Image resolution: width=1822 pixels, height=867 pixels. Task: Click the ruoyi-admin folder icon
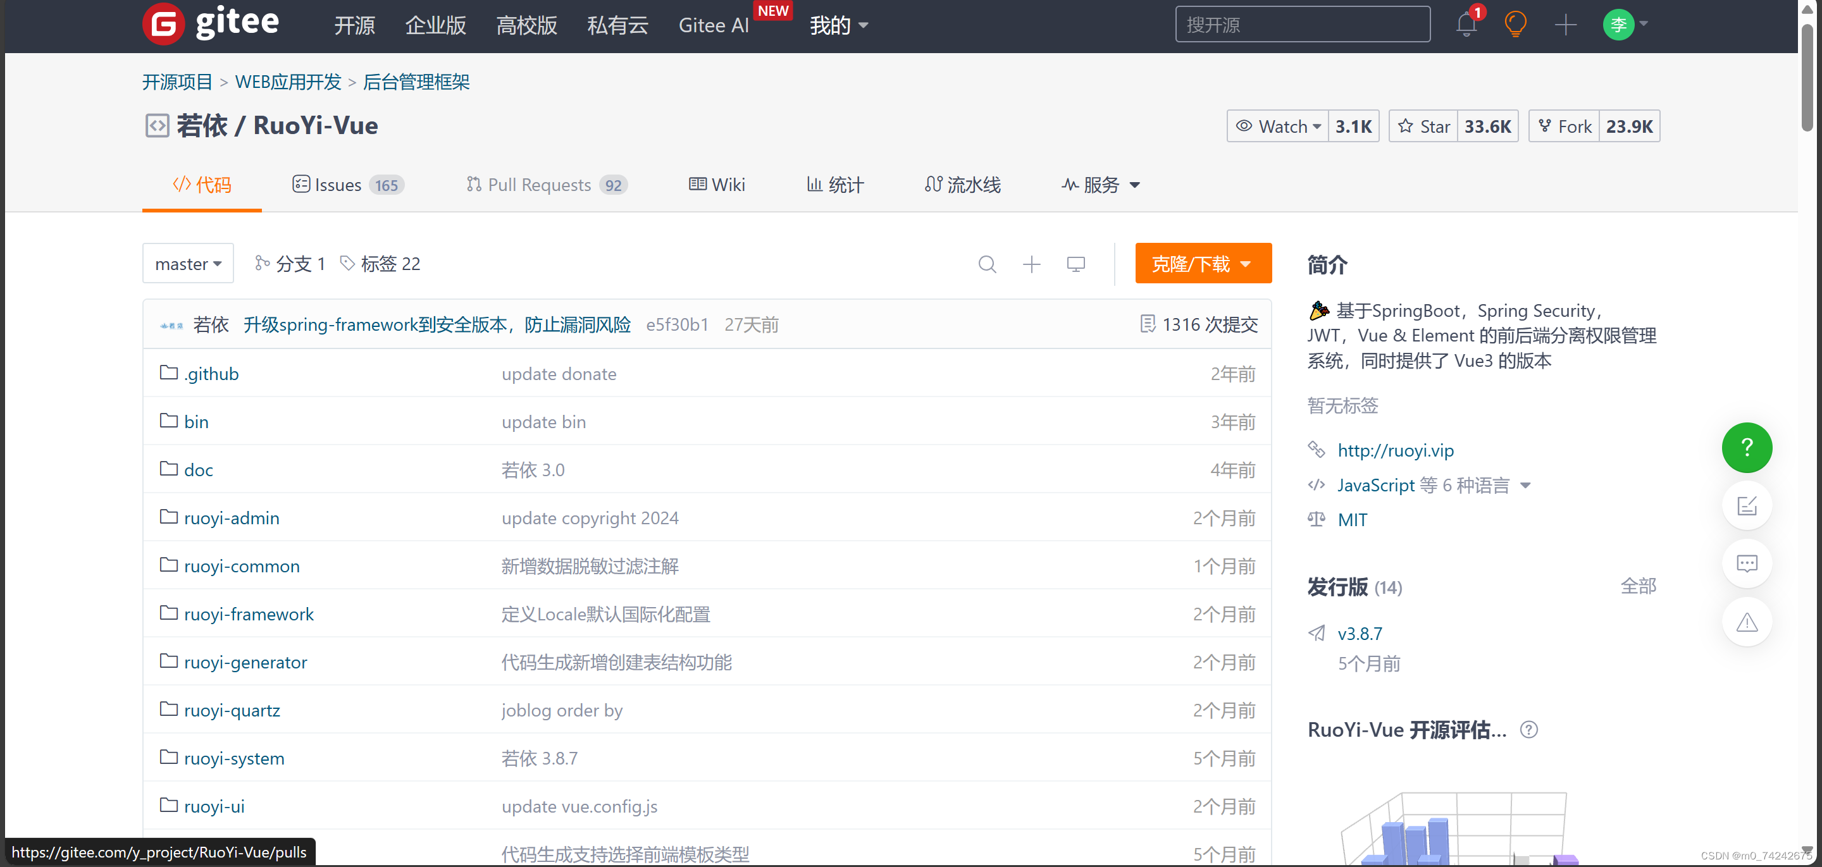click(x=168, y=517)
